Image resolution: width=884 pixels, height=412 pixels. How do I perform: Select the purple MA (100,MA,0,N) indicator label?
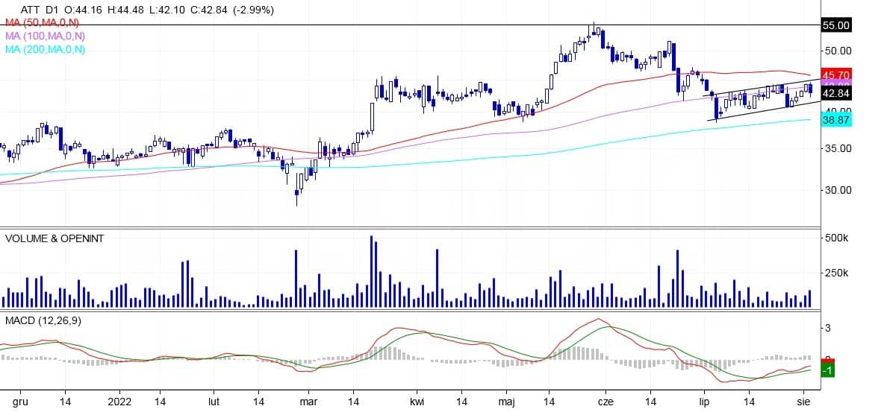tap(46, 36)
